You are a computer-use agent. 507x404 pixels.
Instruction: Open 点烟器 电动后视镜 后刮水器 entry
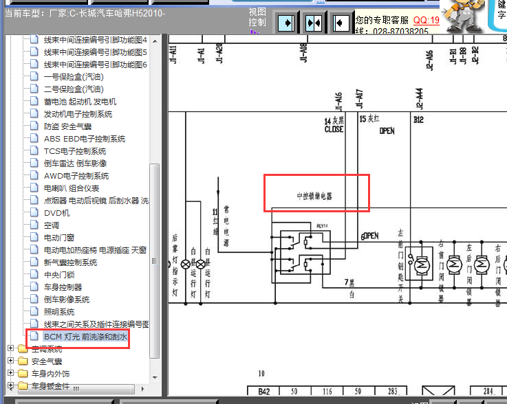coord(96,201)
